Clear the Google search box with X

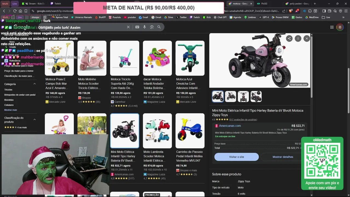(x=128, y=27)
